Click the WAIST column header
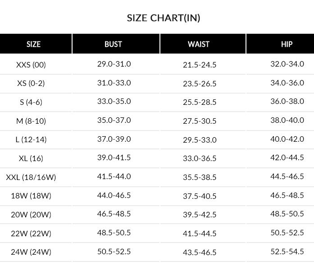Viewport: 314px width, 270px height. 199,44
